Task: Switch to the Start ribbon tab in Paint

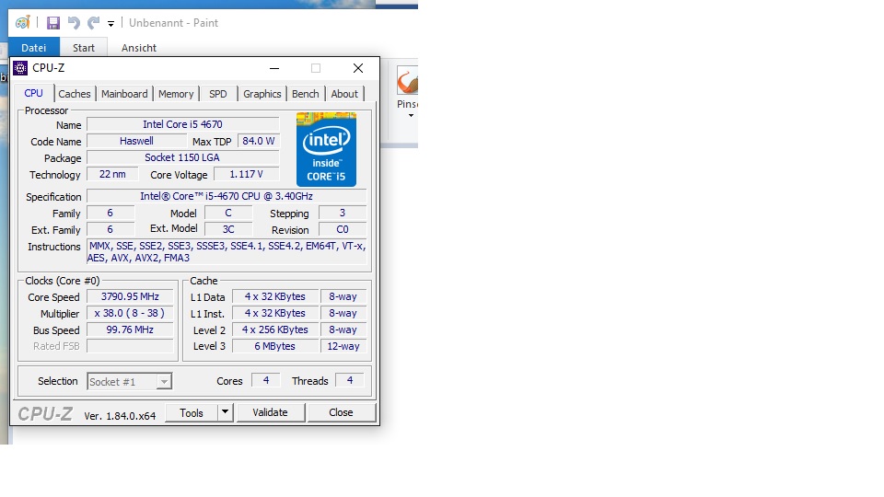Action: pyautogui.click(x=84, y=48)
